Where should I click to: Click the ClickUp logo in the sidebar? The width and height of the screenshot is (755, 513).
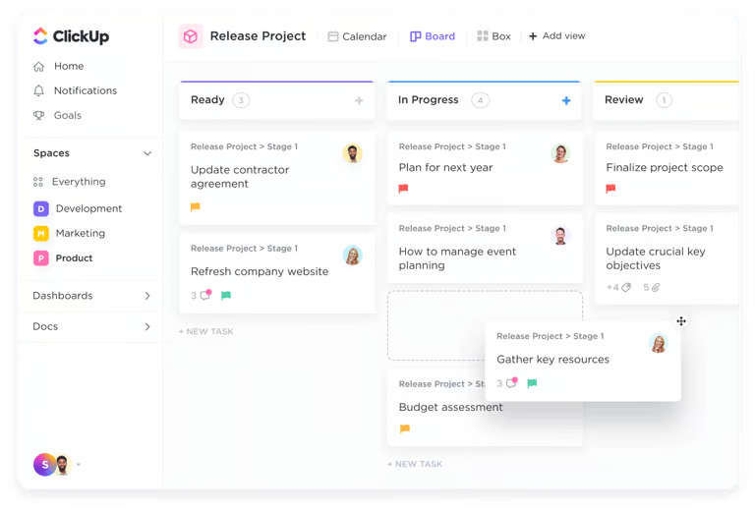[x=70, y=36]
